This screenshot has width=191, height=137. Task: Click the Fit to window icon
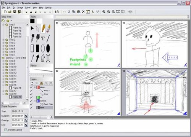click(118, 12)
